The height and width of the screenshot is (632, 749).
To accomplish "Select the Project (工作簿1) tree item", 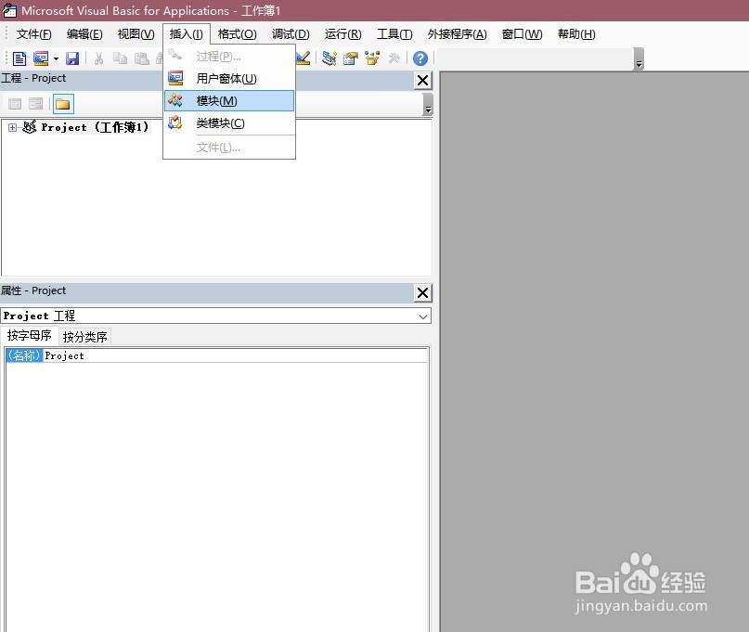I will pos(95,127).
